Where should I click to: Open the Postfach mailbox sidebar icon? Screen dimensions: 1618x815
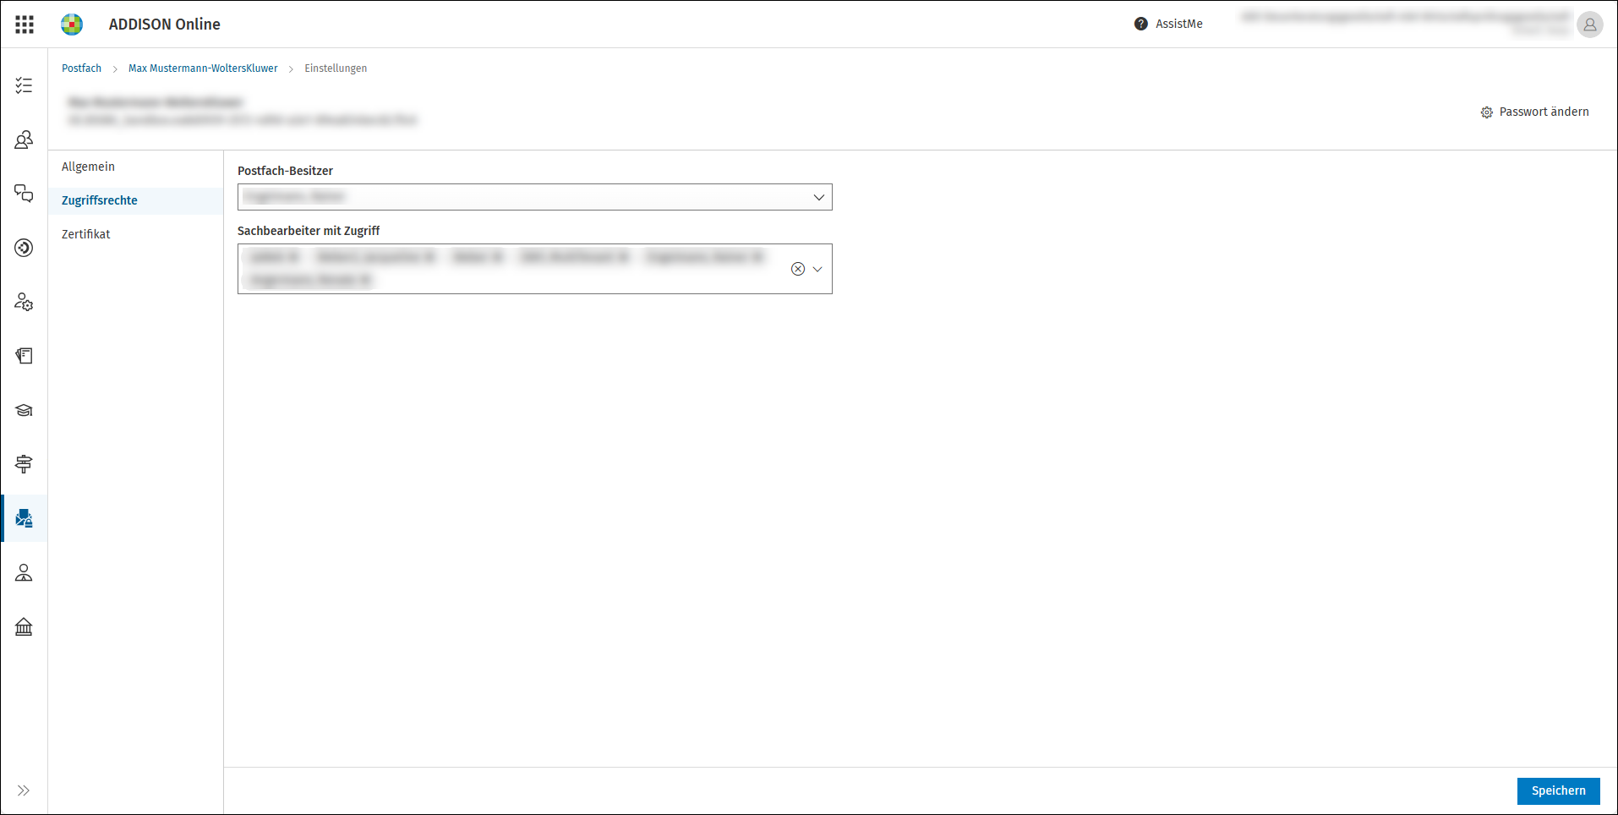tap(24, 518)
